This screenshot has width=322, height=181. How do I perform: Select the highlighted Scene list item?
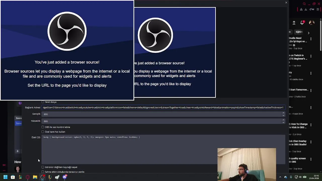tap(19, 123)
